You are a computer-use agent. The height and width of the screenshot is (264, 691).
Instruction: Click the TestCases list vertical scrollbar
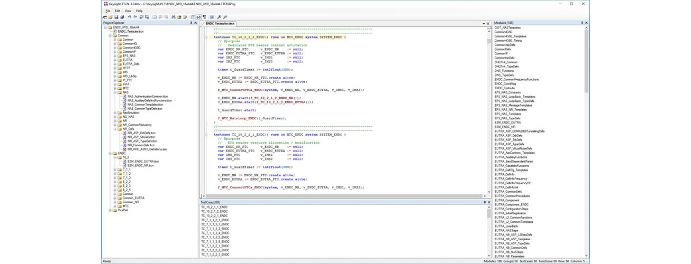(x=489, y=230)
